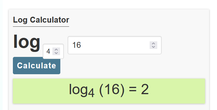The image size is (217, 110).
Task: Click the word Calculator in the heading
Action: pos(49,20)
